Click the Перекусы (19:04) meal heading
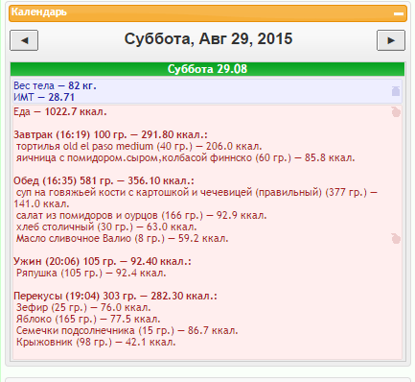 click(115, 296)
